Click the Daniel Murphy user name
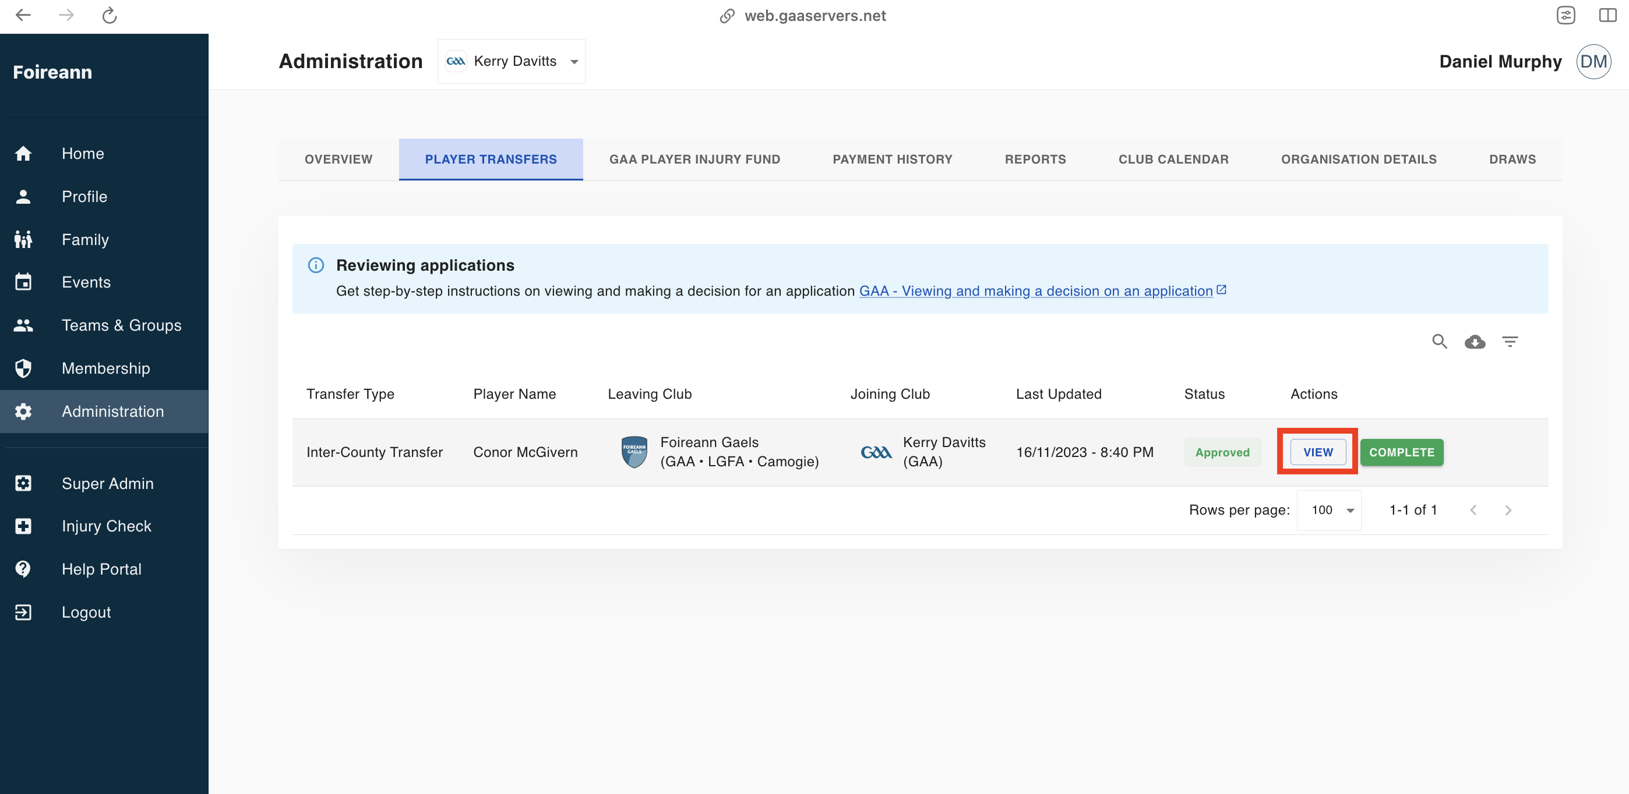Viewport: 1629px width, 794px height. point(1500,61)
